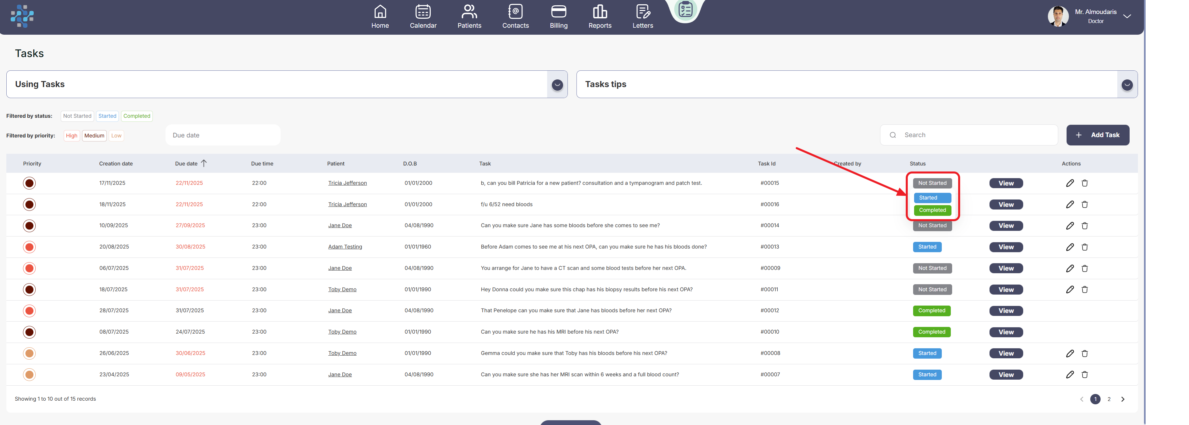Click the Due date sort arrow
Image resolution: width=1189 pixels, height=425 pixels.
pyautogui.click(x=204, y=163)
